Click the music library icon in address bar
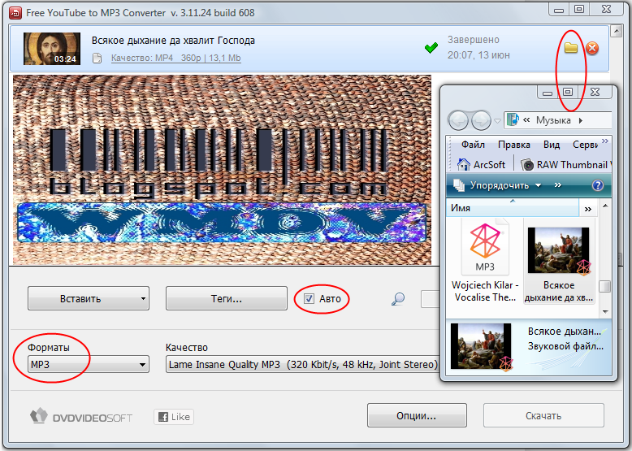 tap(513, 119)
